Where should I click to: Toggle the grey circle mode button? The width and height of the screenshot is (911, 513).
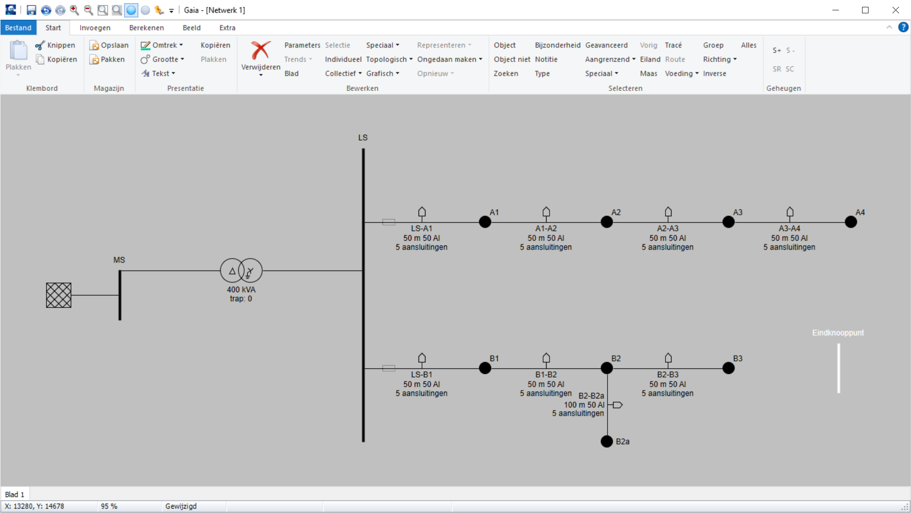146,10
